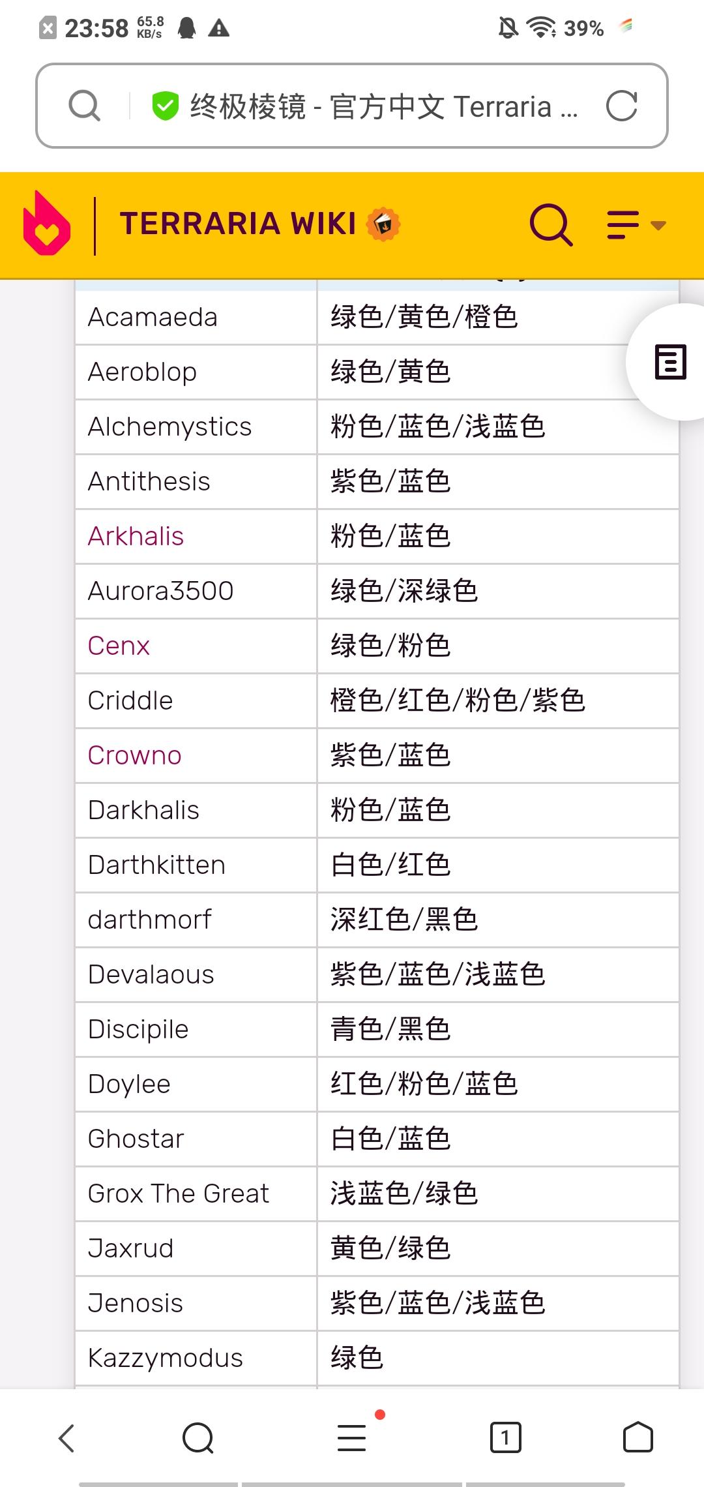Tap the editor badge icon beside wiki title
This screenshot has height=1487, width=704.
click(x=383, y=224)
